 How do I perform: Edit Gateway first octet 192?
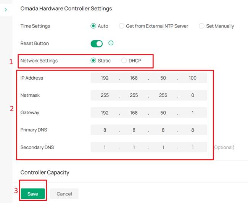(x=105, y=113)
